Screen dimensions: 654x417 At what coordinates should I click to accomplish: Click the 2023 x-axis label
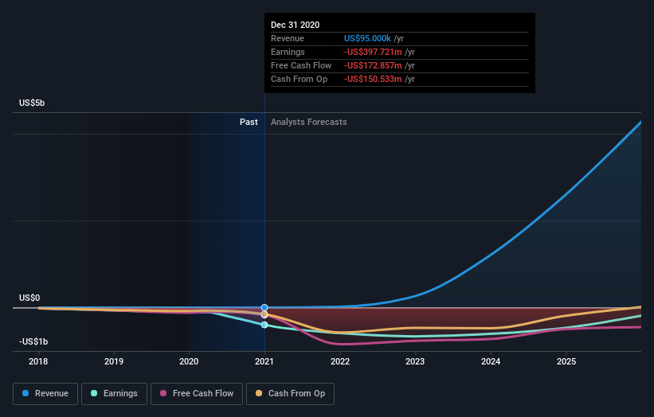(x=415, y=361)
